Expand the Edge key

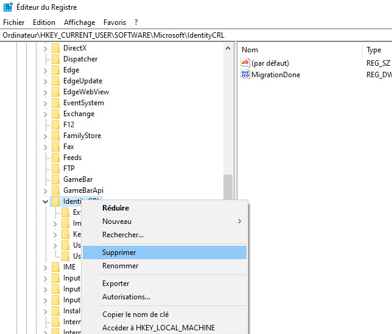pyautogui.click(x=45, y=71)
